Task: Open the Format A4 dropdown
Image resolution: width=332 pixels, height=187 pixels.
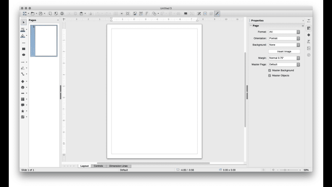Action: tap(284, 32)
